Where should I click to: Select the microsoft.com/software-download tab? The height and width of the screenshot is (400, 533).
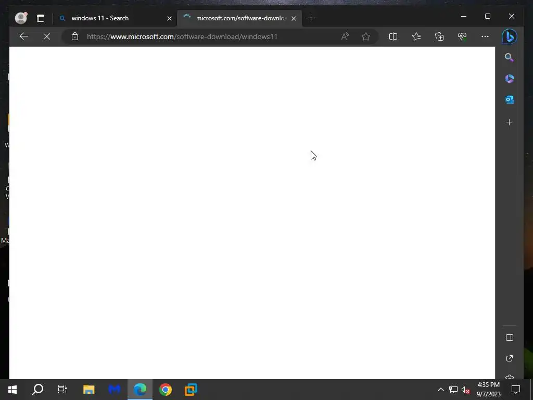(240, 18)
